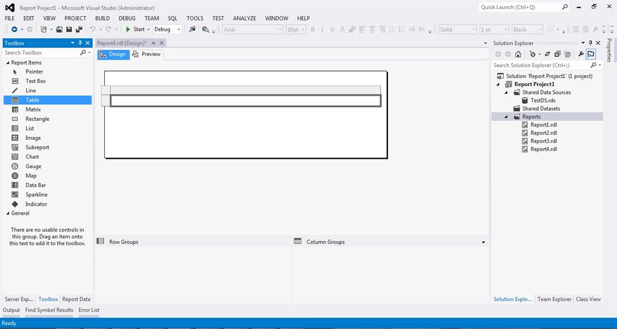Click the Align Left toolbar icon
Screen dimensions: 617x329
coord(362,29)
